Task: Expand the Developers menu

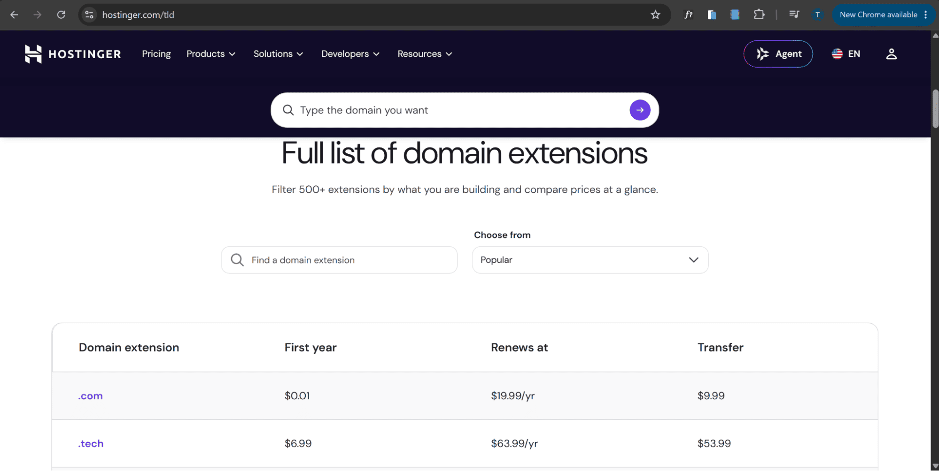Action: [x=350, y=54]
